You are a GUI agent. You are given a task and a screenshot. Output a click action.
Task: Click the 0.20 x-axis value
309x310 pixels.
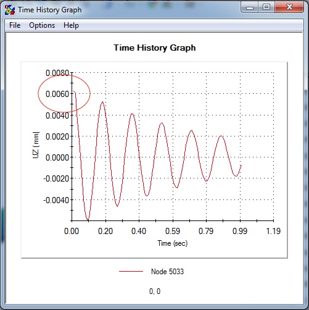click(105, 231)
